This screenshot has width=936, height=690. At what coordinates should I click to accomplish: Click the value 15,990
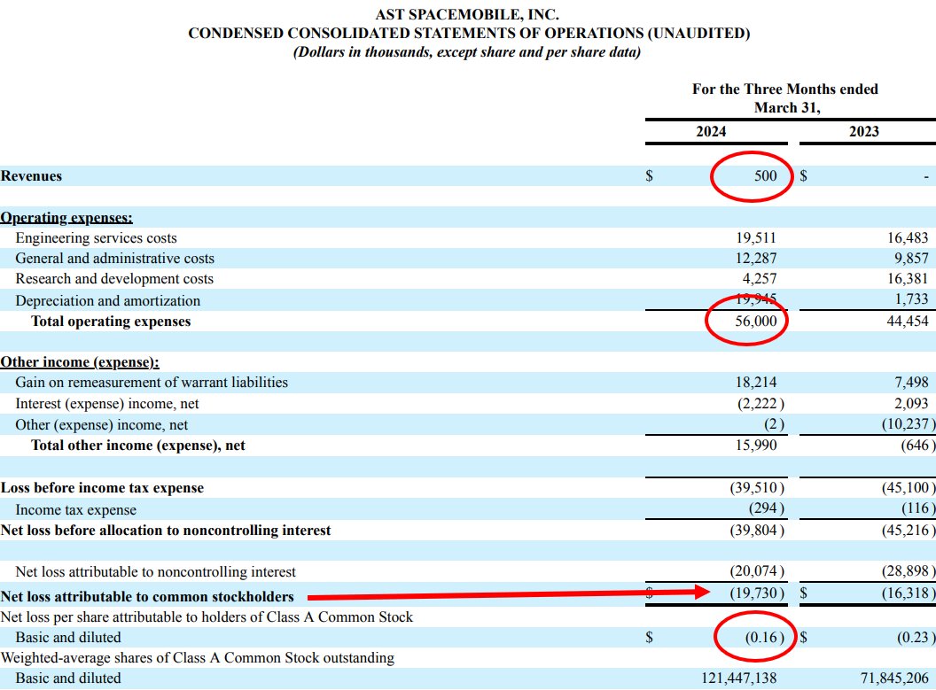pos(756,446)
